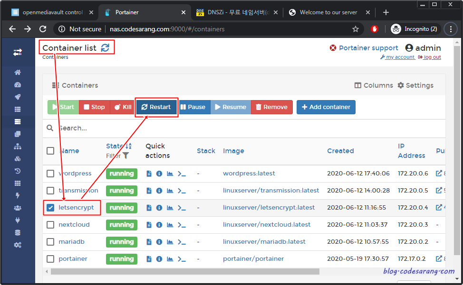Toggle the select-all containers checkbox
Image resolution: width=463 pixels, height=285 pixels.
tap(50, 151)
